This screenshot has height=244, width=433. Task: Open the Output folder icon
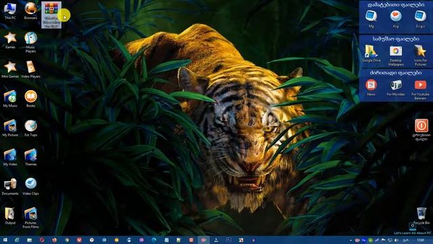click(10, 216)
